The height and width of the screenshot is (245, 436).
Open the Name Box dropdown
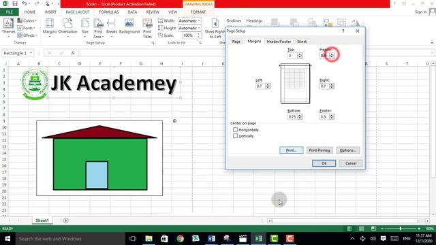[x=31, y=53]
